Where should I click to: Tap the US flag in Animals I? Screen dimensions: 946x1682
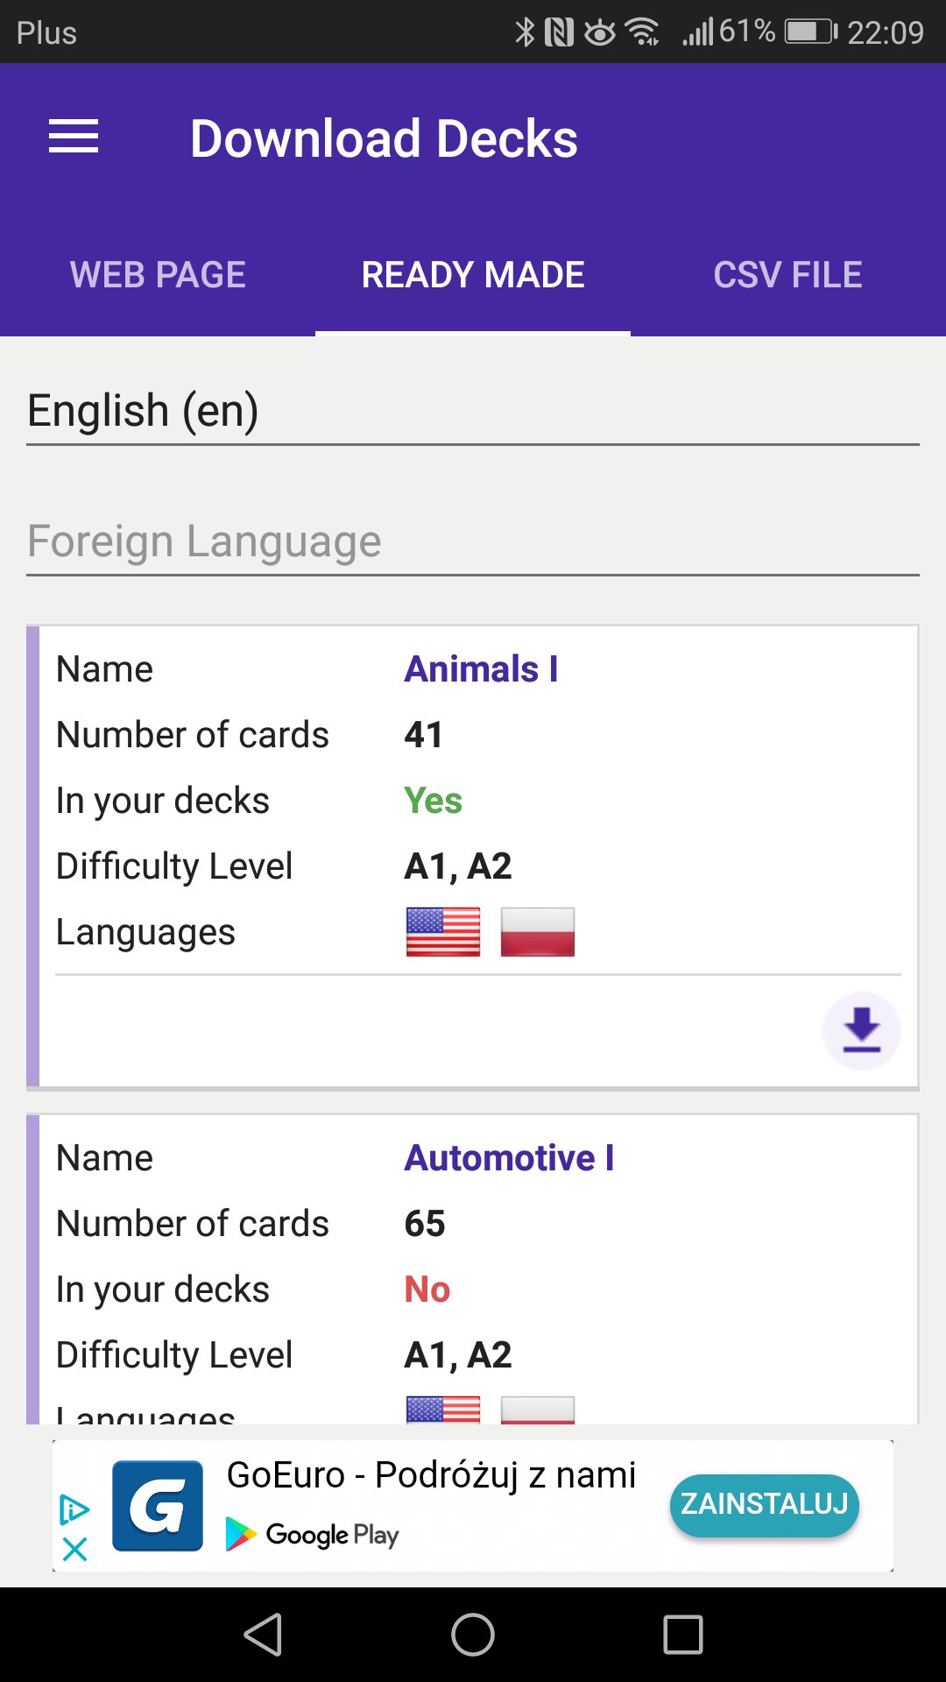coord(443,931)
